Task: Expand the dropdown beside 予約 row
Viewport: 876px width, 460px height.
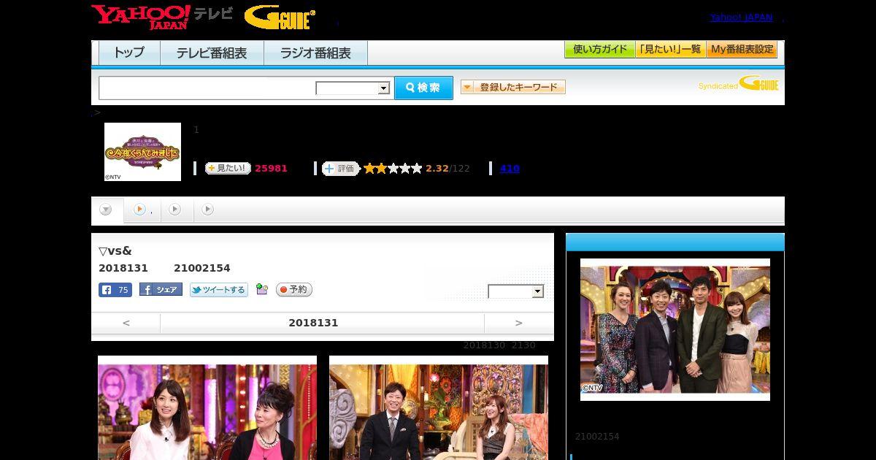Action: 516,291
